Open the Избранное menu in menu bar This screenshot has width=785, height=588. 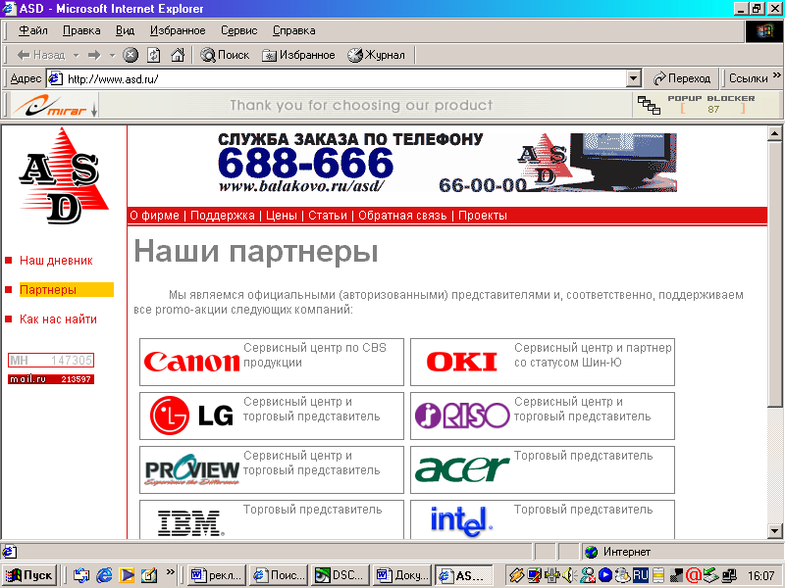[178, 30]
